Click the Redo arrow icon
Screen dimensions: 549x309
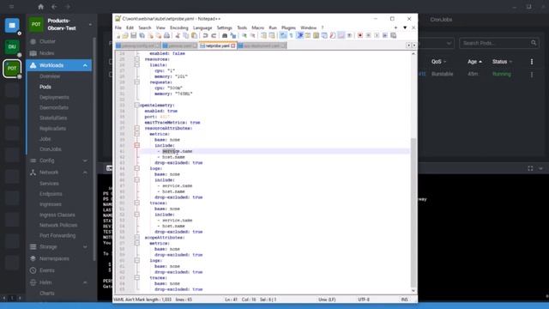[214, 35]
